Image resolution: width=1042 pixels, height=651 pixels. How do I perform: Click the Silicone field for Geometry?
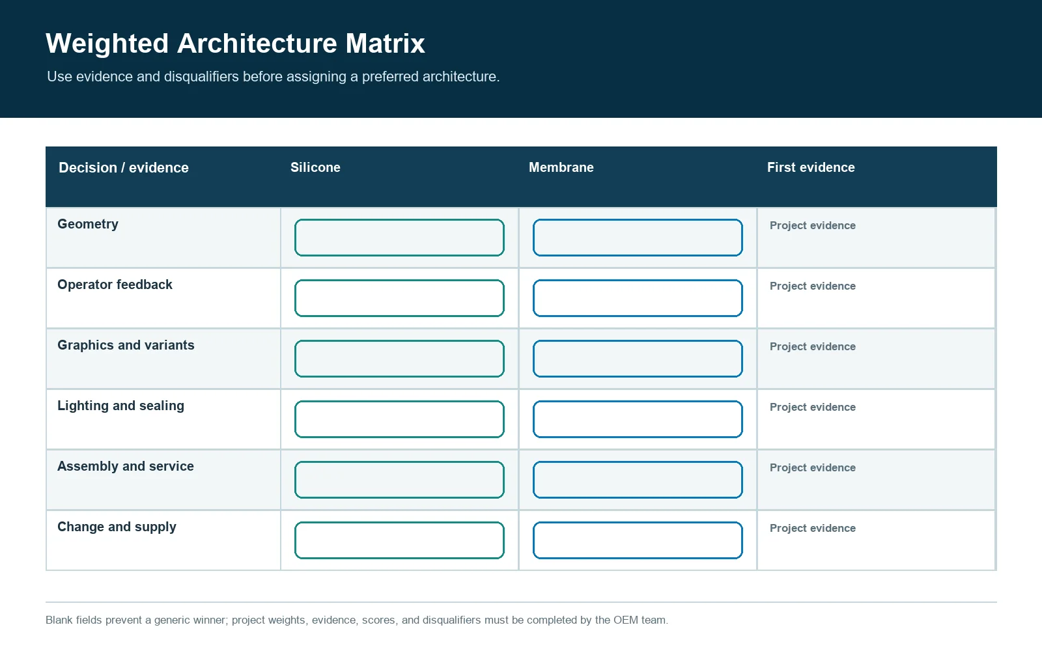(399, 238)
